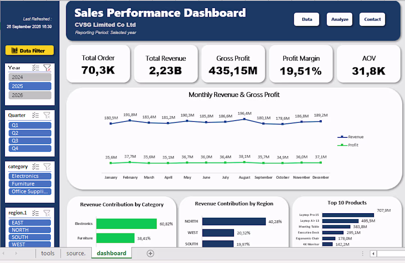Clear the category slicer filter
Image resolution: width=405 pixels, height=263 pixels.
[x=47, y=167]
